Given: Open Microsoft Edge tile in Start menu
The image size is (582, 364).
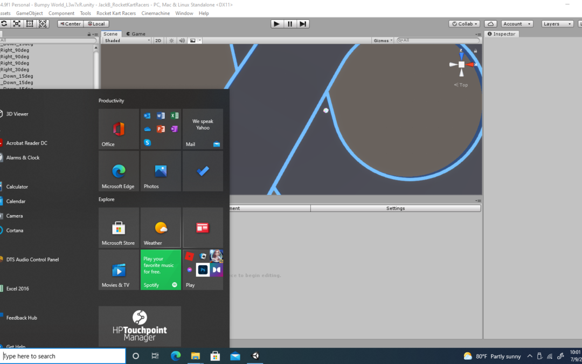Looking at the screenshot, I should coord(119,171).
